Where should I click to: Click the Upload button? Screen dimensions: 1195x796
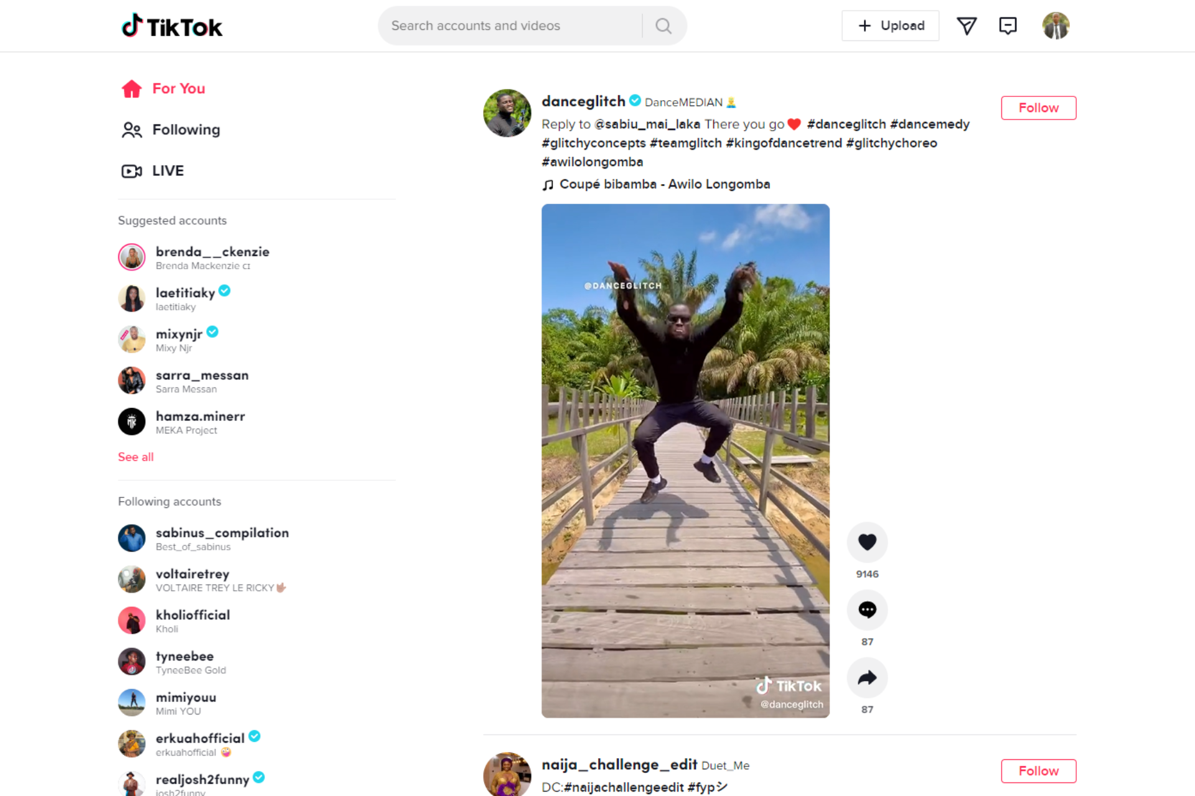tap(890, 26)
